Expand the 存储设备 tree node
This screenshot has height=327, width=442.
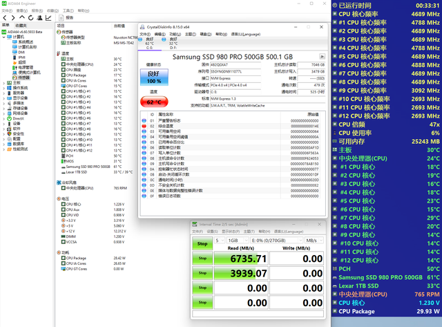(3, 109)
